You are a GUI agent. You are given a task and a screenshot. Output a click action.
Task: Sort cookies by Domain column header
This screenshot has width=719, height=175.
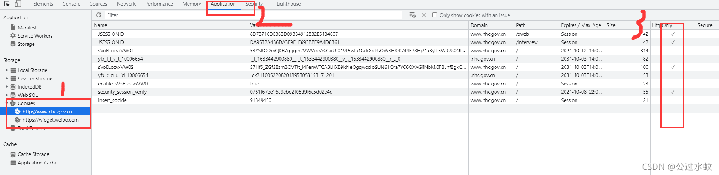click(491, 25)
